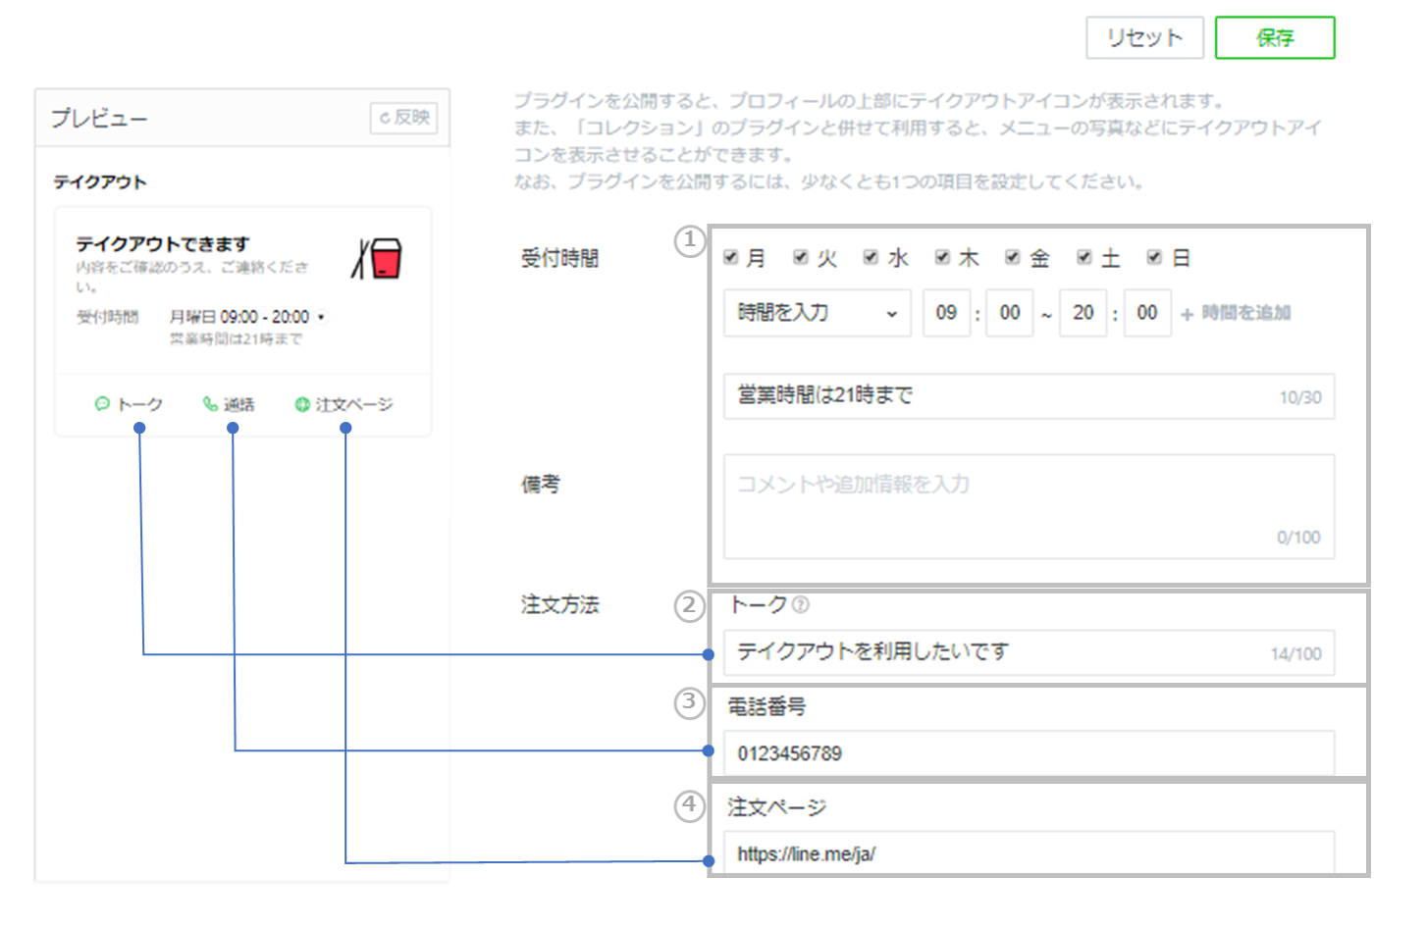Click the phone number field 0123456789

click(1028, 753)
